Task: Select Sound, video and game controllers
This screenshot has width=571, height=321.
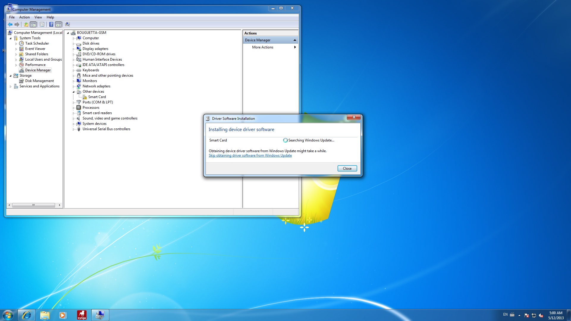Action: pos(110,118)
